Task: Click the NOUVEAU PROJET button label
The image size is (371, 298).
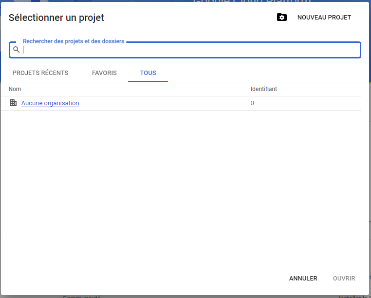Action: tap(324, 18)
